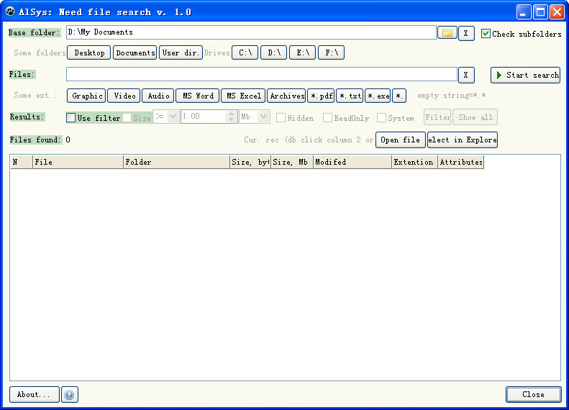Screen dimensions: 569x410
Task: Click the browse folder icon for Base folder
Action: pyautogui.click(x=447, y=33)
